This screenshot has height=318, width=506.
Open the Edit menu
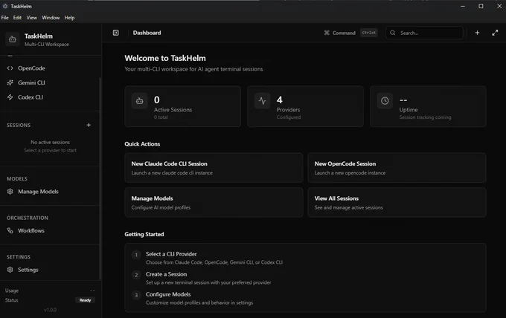17,18
